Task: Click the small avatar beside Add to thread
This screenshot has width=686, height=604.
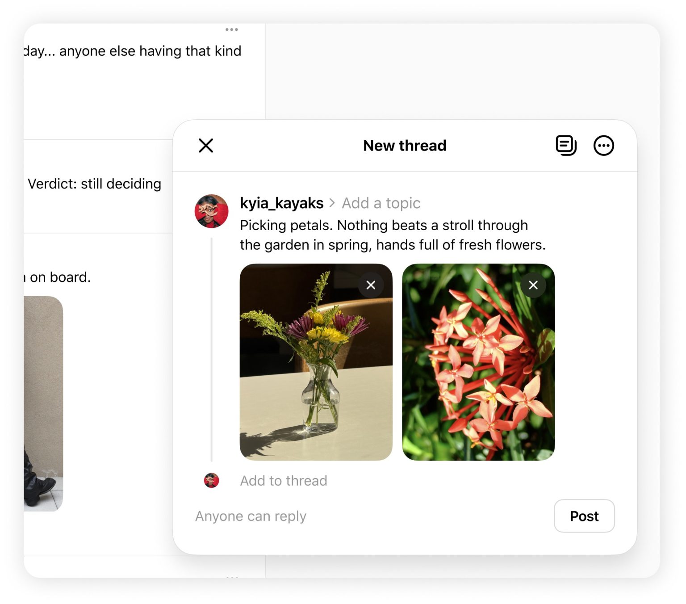Action: pos(212,481)
